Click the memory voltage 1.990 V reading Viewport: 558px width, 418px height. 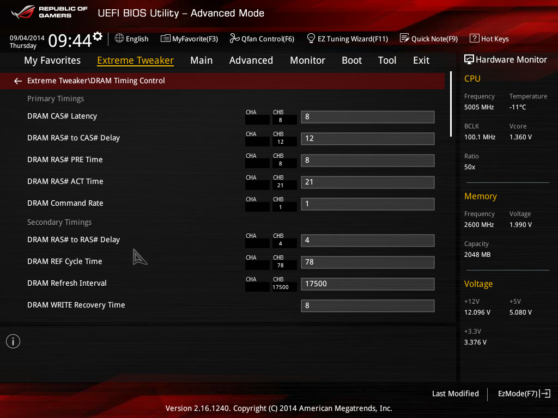point(520,225)
